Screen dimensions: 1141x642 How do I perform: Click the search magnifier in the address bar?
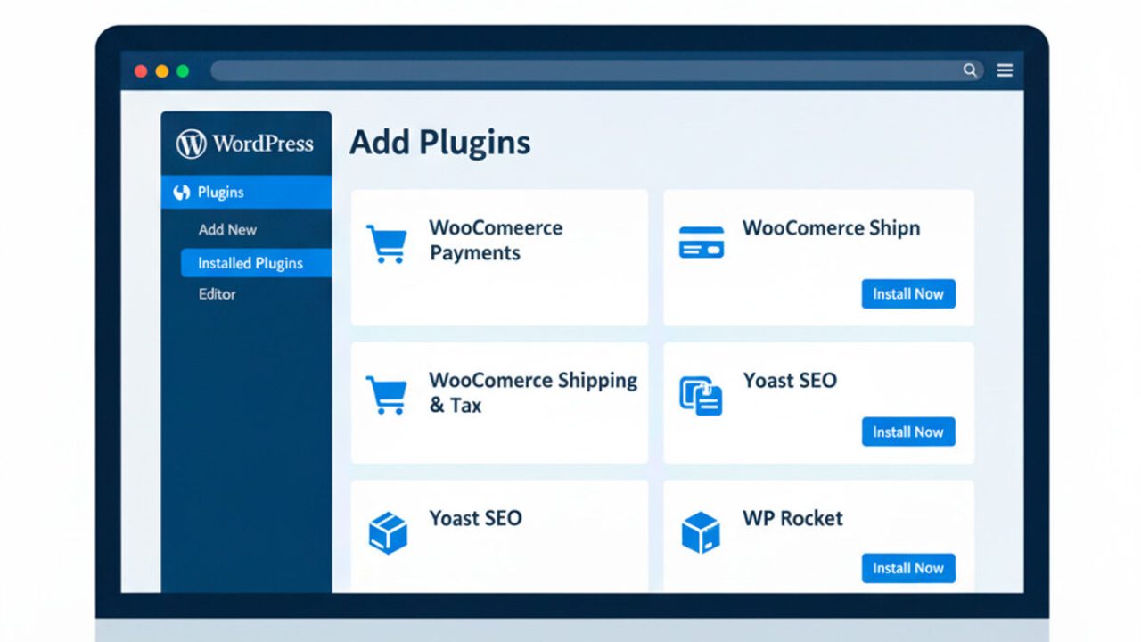click(x=971, y=70)
